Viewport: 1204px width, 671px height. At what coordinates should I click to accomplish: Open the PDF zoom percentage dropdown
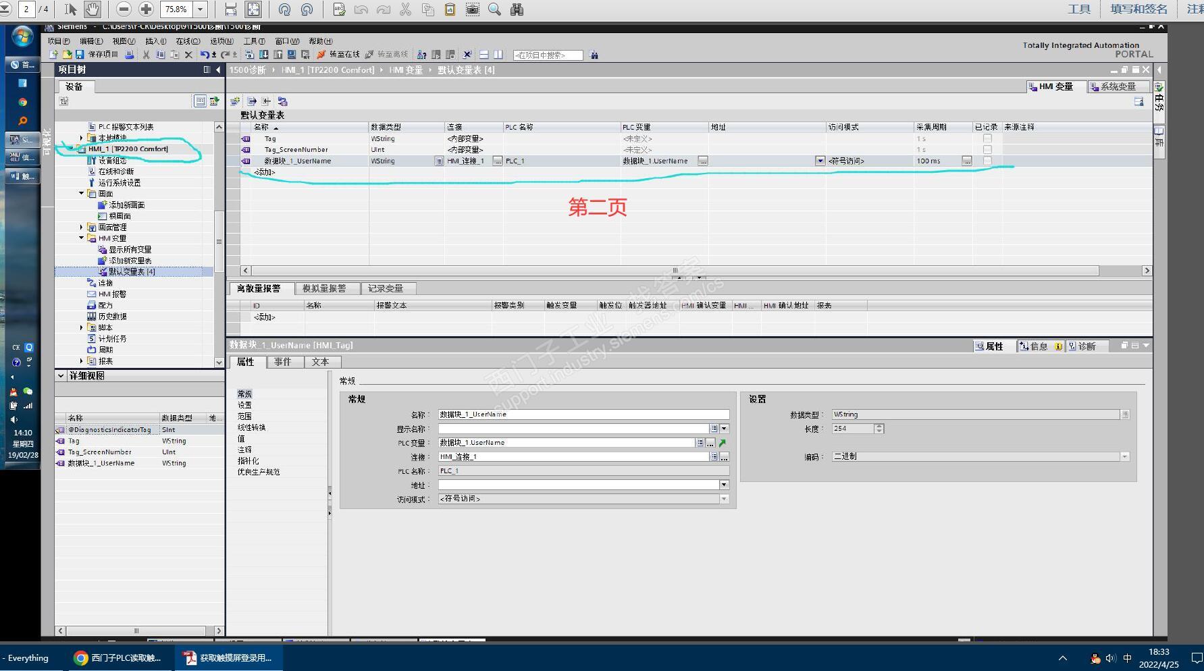200,9
